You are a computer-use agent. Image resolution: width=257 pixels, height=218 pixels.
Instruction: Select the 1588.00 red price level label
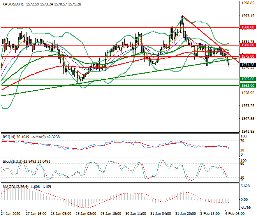click(248, 27)
